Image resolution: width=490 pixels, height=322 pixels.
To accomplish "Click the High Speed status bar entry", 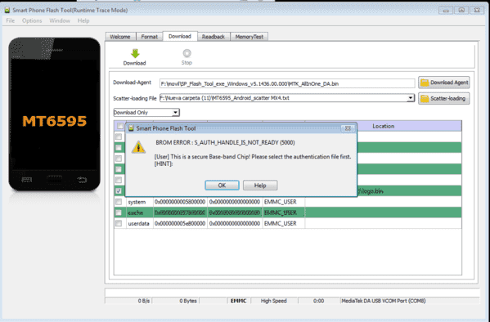I will coord(274,301).
